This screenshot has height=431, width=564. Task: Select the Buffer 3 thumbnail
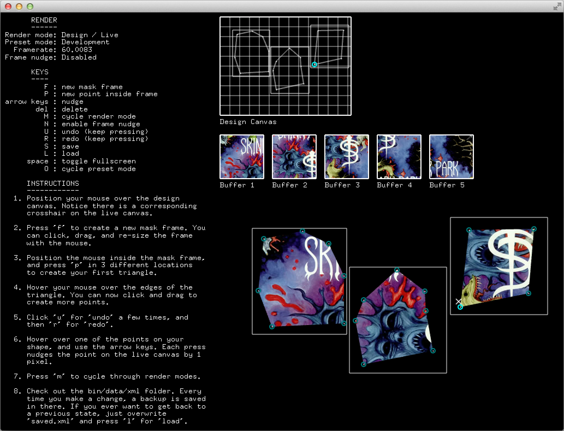point(347,157)
